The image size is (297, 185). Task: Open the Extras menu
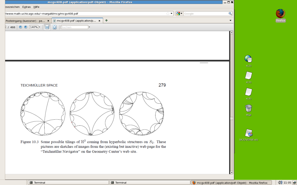point(26,7)
